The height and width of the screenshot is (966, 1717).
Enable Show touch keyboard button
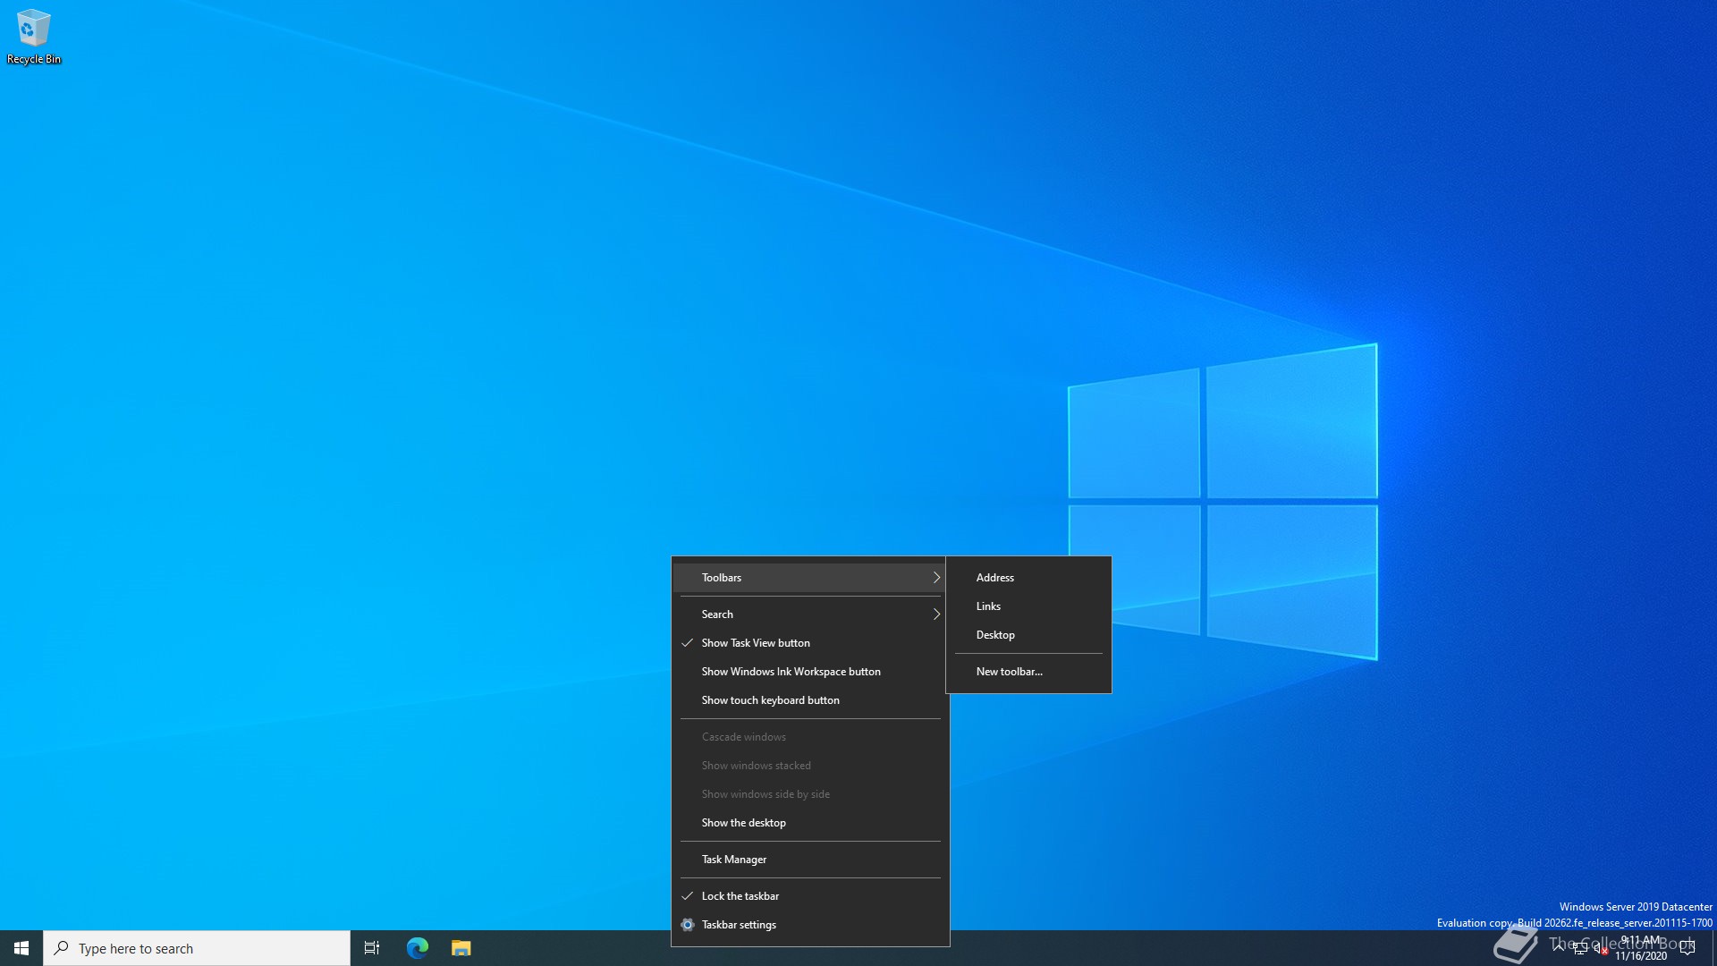[770, 700]
